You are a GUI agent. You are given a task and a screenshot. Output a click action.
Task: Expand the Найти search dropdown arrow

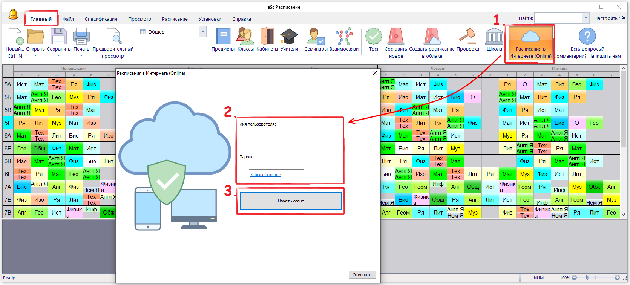586,18
